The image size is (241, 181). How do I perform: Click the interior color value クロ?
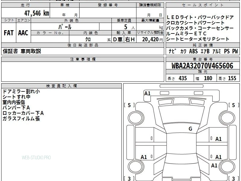tap(88, 39)
